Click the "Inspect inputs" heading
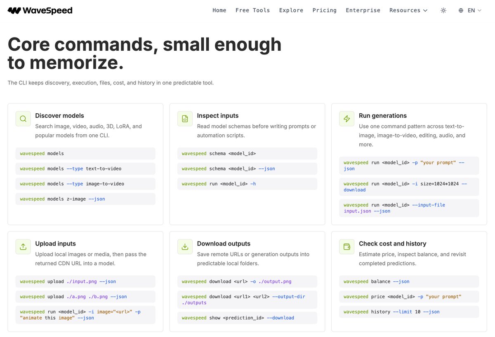This screenshot has height=337, width=495. [x=218, y=116]
